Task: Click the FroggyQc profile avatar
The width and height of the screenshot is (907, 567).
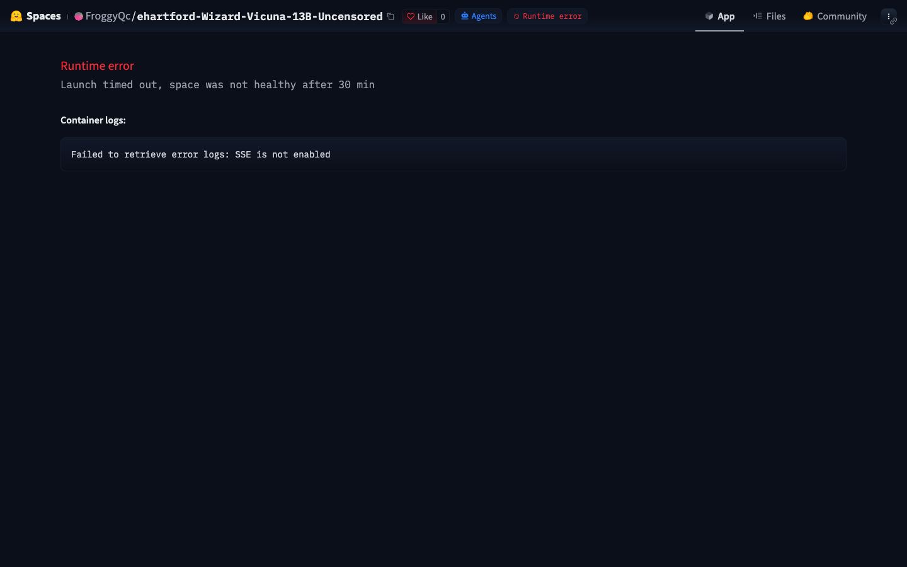Action: 79,16
